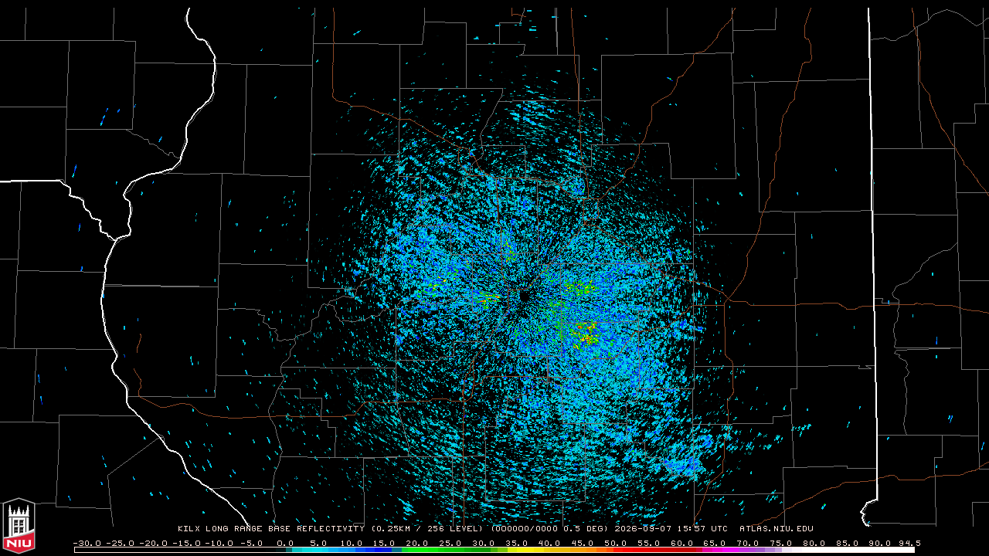Click the KILX Long Range Base Reflectivity title
This screenshot has width=989, height=556.
271,529
